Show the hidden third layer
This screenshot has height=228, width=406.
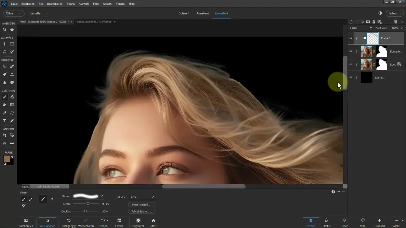coord(350,64)
